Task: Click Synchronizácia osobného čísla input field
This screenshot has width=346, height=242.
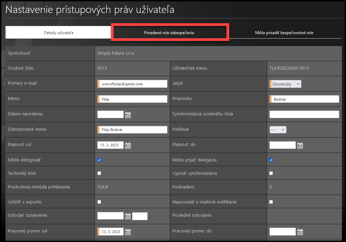Action: pos(304,114)
